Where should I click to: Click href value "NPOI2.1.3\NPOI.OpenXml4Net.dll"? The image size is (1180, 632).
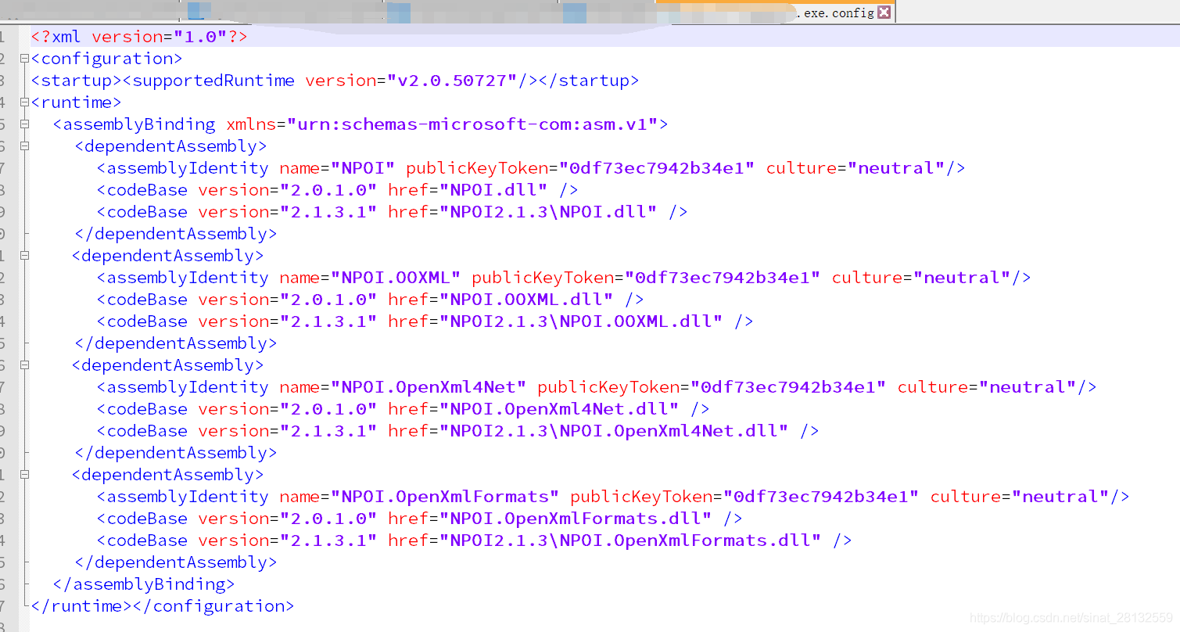coord(614,431)
